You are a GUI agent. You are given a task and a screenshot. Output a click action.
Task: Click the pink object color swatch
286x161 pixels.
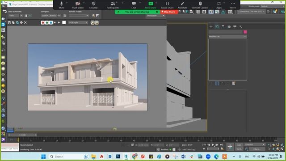(245, 32)
